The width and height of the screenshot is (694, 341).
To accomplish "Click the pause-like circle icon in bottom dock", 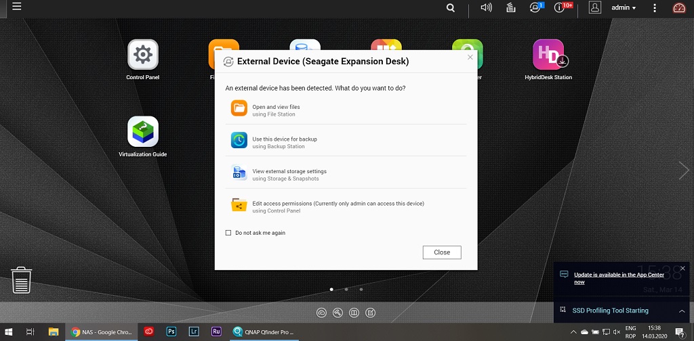I will click(354, 313).
